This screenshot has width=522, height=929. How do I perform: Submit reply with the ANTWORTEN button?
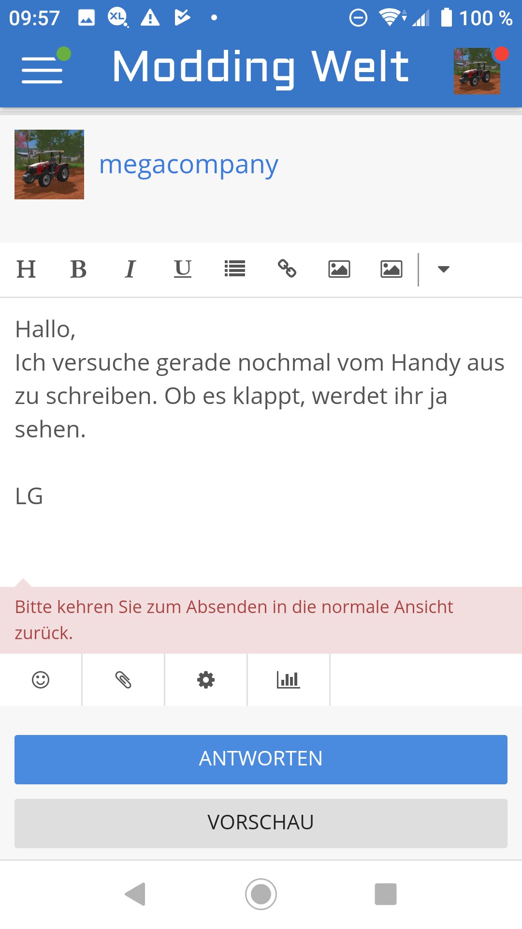(x=261, y=759)
